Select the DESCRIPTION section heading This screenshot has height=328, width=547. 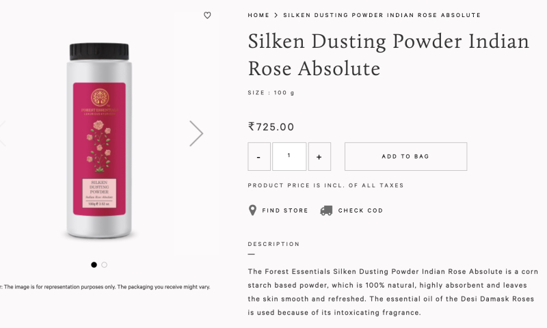click(x=273, y=244)
